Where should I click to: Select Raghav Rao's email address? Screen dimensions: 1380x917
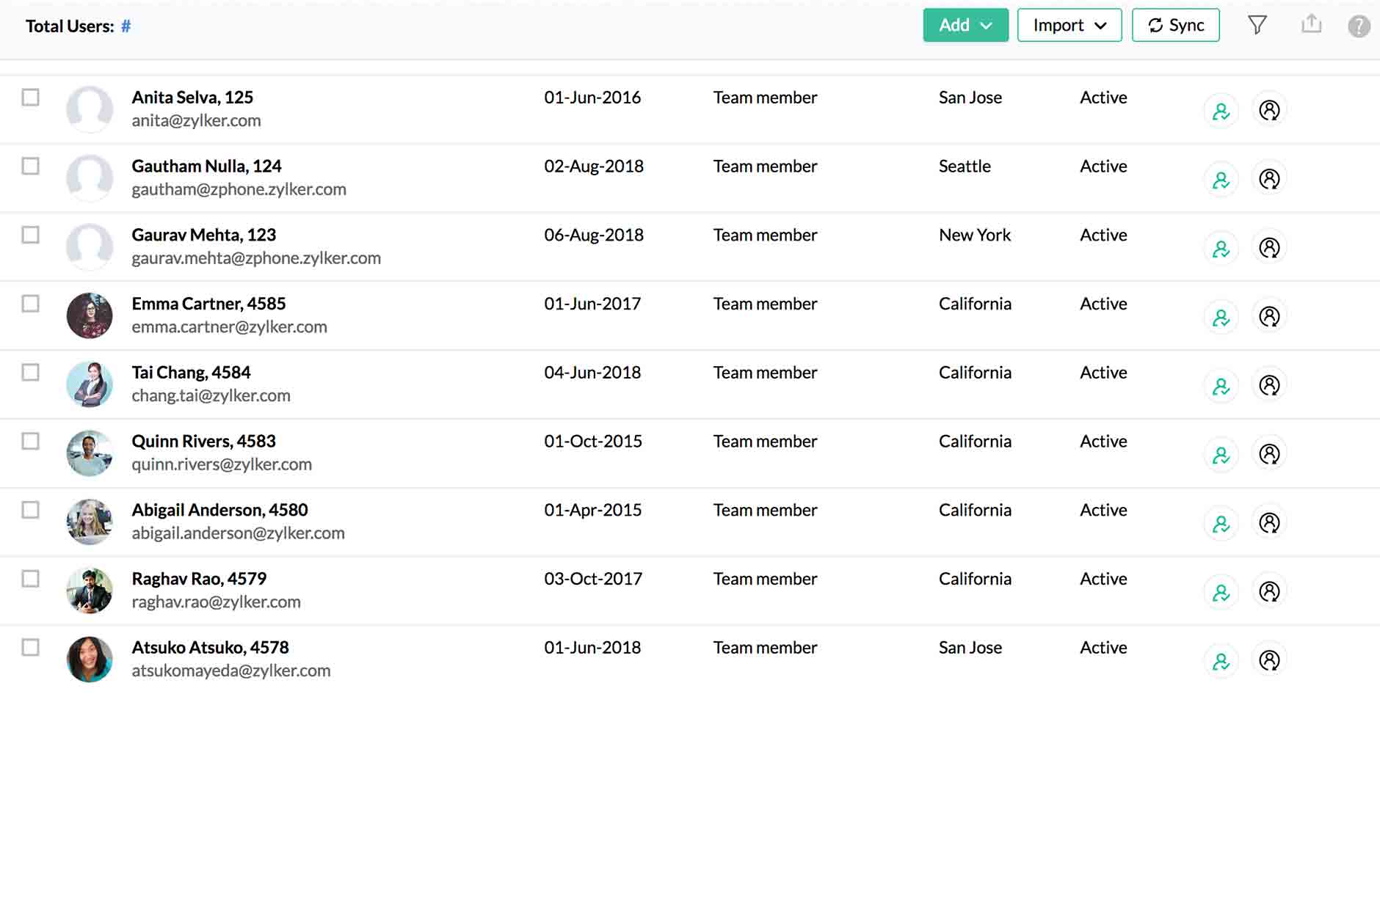[216, 602]
